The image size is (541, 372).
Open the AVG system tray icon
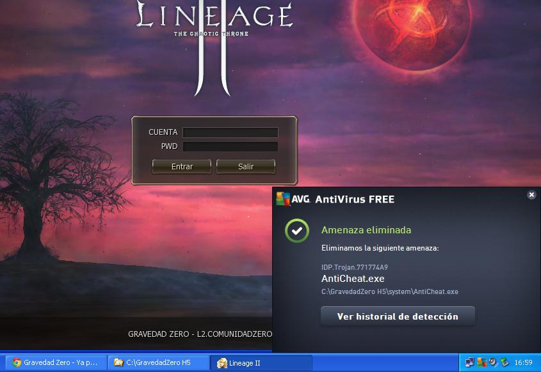pos(481,362)
